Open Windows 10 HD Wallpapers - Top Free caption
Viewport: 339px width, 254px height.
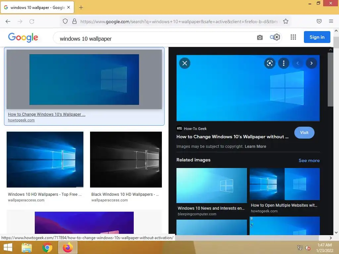45,194
